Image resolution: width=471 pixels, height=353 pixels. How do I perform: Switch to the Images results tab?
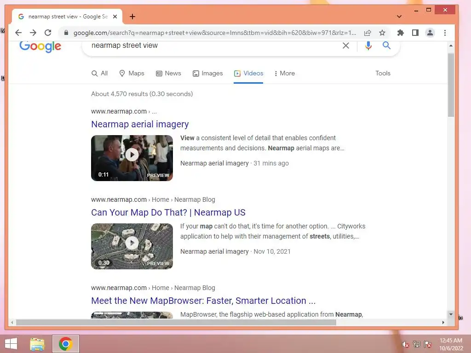(207, 73)
